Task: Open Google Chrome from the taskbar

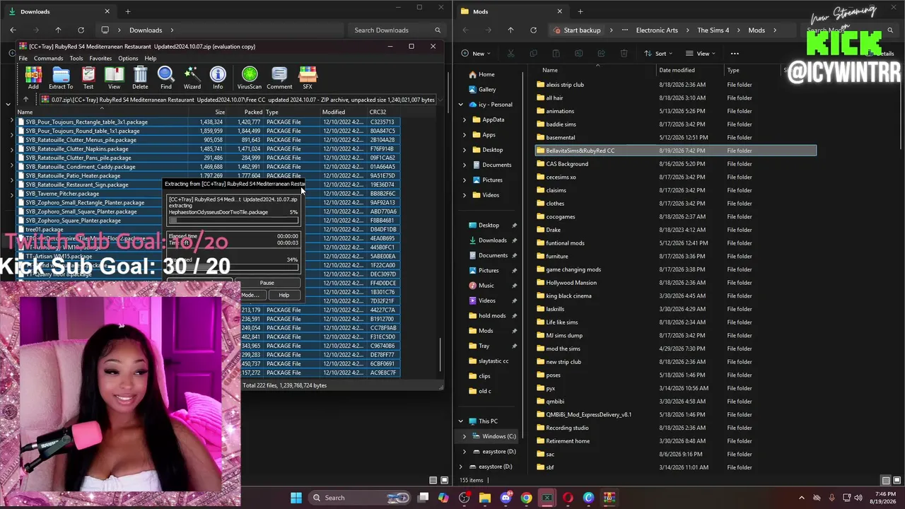Action: point(526,498)
